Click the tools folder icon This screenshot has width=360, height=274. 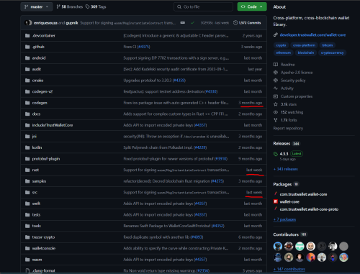[x=27, y=226]
